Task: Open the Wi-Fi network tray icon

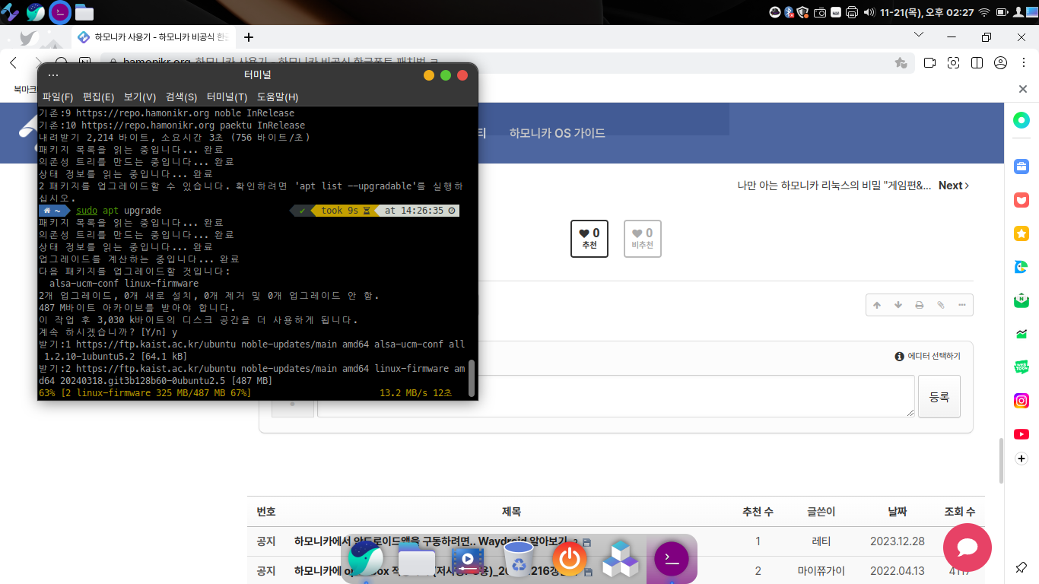Action: click(x=984, y=12)
